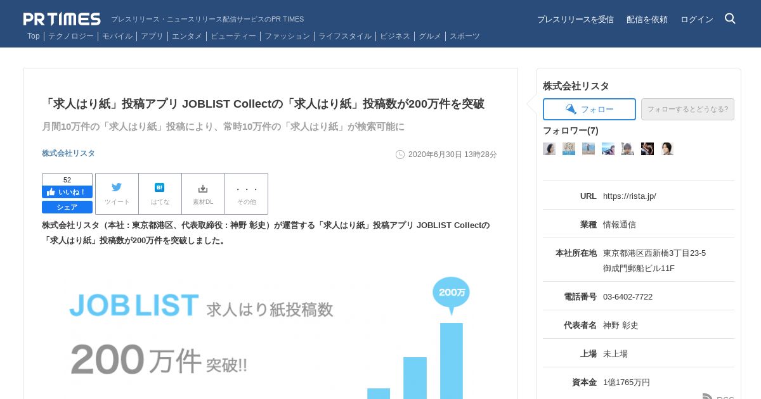Click the Facebook いいね! button
The image size is (761, 399).
click(67, 192)
